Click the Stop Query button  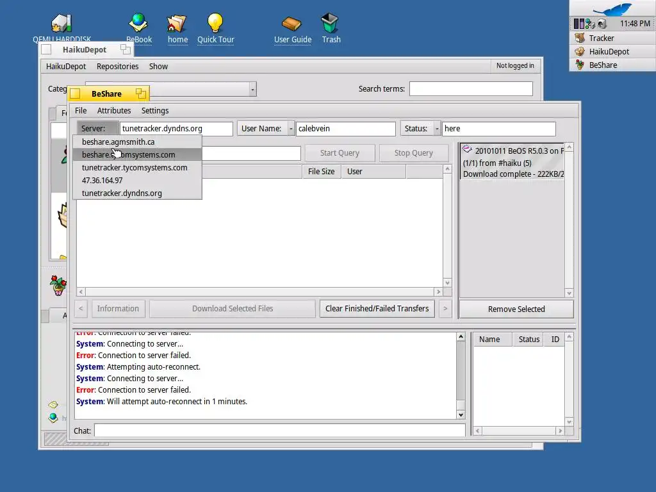pos(413,152)
